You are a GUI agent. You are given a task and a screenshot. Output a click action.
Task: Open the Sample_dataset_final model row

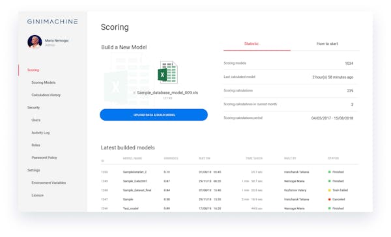[229, 190]
